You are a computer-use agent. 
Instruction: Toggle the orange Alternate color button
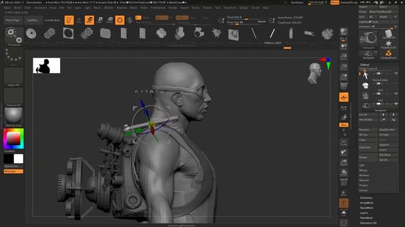click(13, 172)
